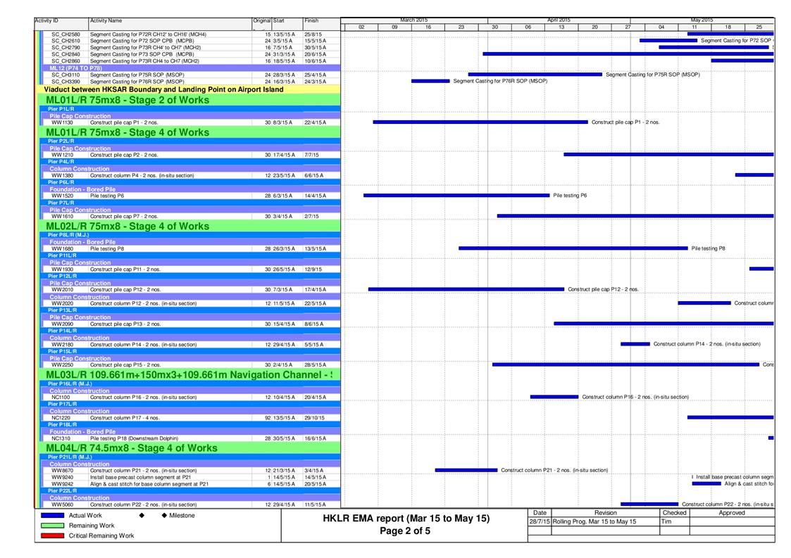Select the Pier P18L/R group band
The width and height of the screenshot is (791, 558).
pos(191,424)
